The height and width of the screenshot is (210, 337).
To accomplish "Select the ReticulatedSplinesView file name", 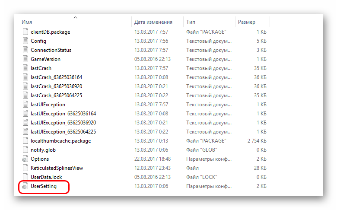I will tap(57, 168).
